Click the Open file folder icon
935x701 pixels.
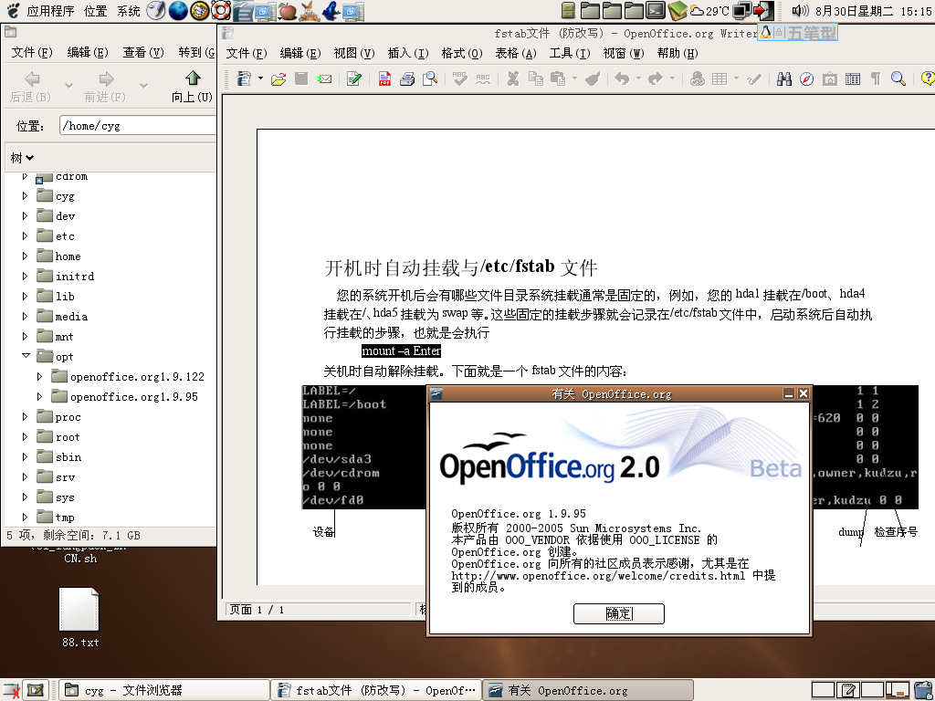pyautogui.click(x=278, y=78)
